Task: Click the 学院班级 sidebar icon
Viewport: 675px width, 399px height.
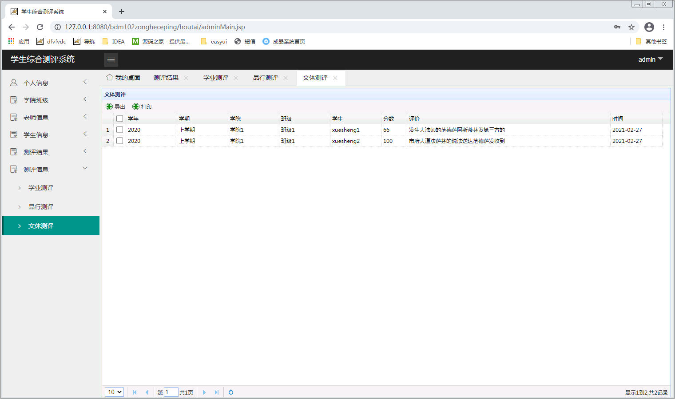Action: pos(14,100)
